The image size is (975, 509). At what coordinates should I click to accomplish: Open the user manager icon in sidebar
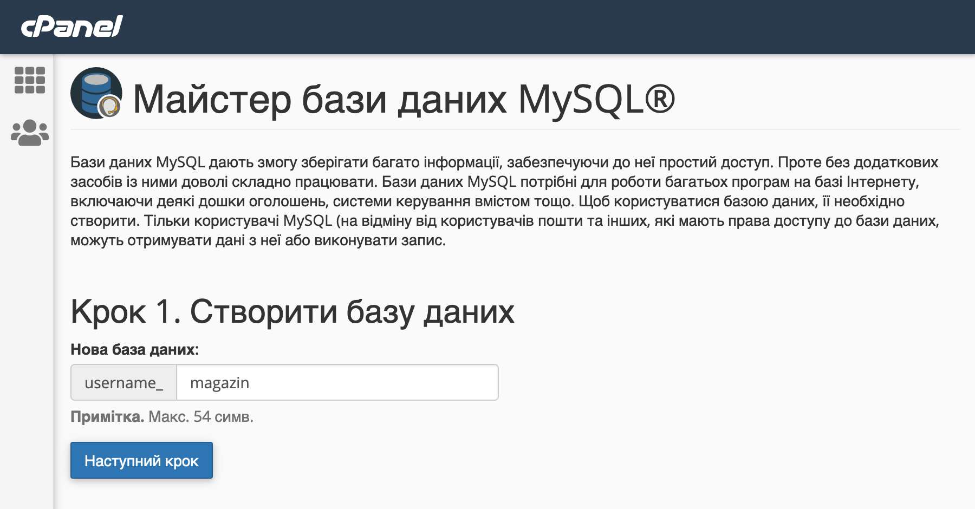point(30,133)
